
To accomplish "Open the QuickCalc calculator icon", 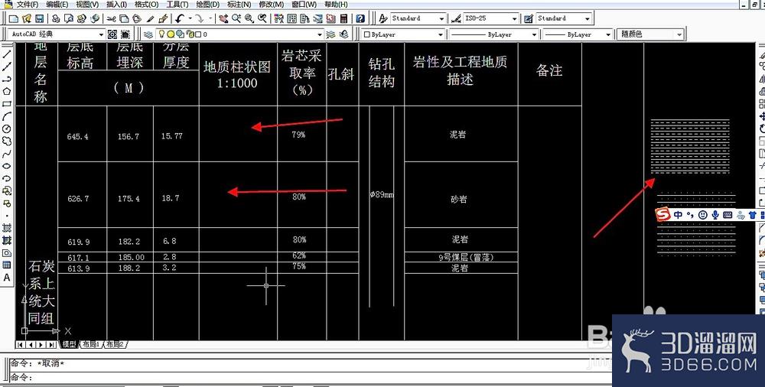I will pos(344,18).
